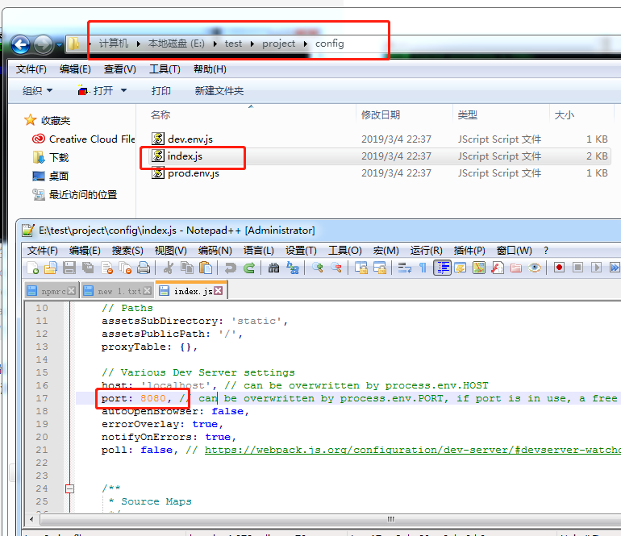Viewport: 621px width, 536px height.
Task: Toggle the indent guide button
Action: tap(442, 268)
